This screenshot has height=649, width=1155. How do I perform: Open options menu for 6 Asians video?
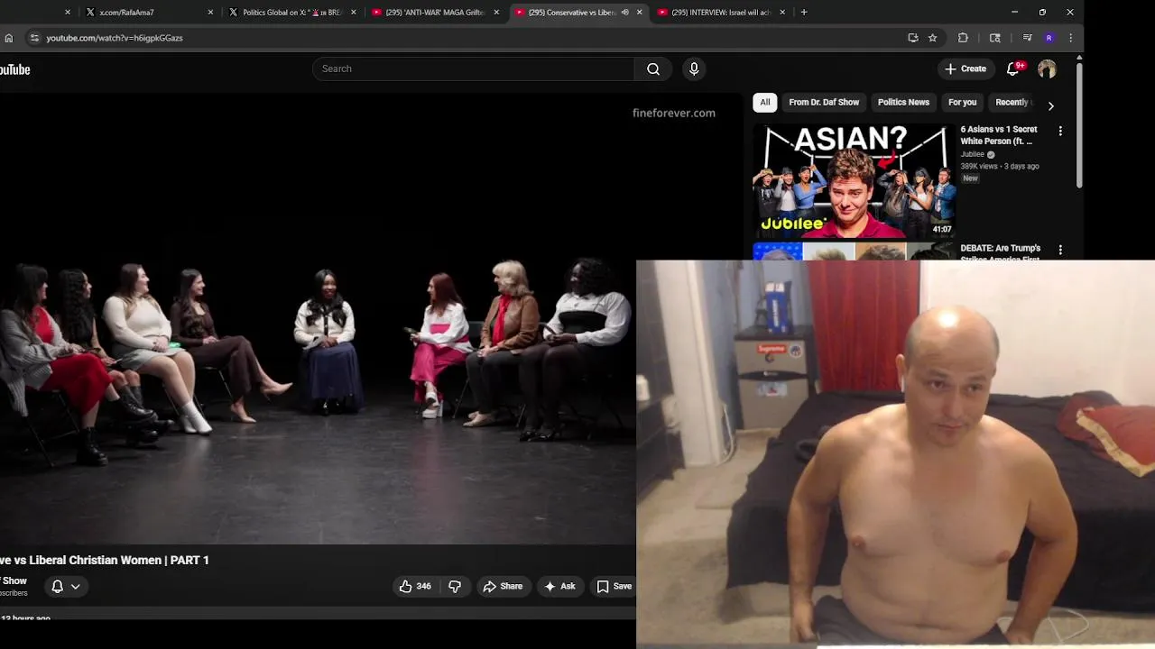(1060, 131)
